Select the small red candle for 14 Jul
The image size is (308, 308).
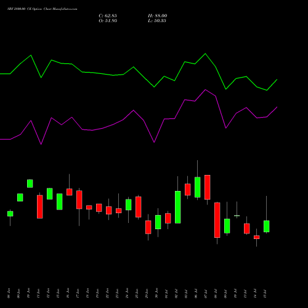click(257, 237)
